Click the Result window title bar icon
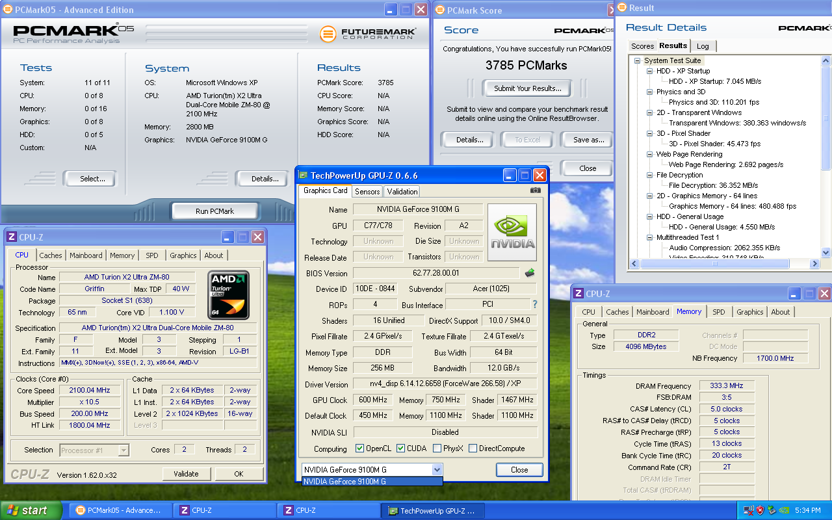The height and width of the screenshot is (520, 832). pyautogui.click(x=621, y=8)
